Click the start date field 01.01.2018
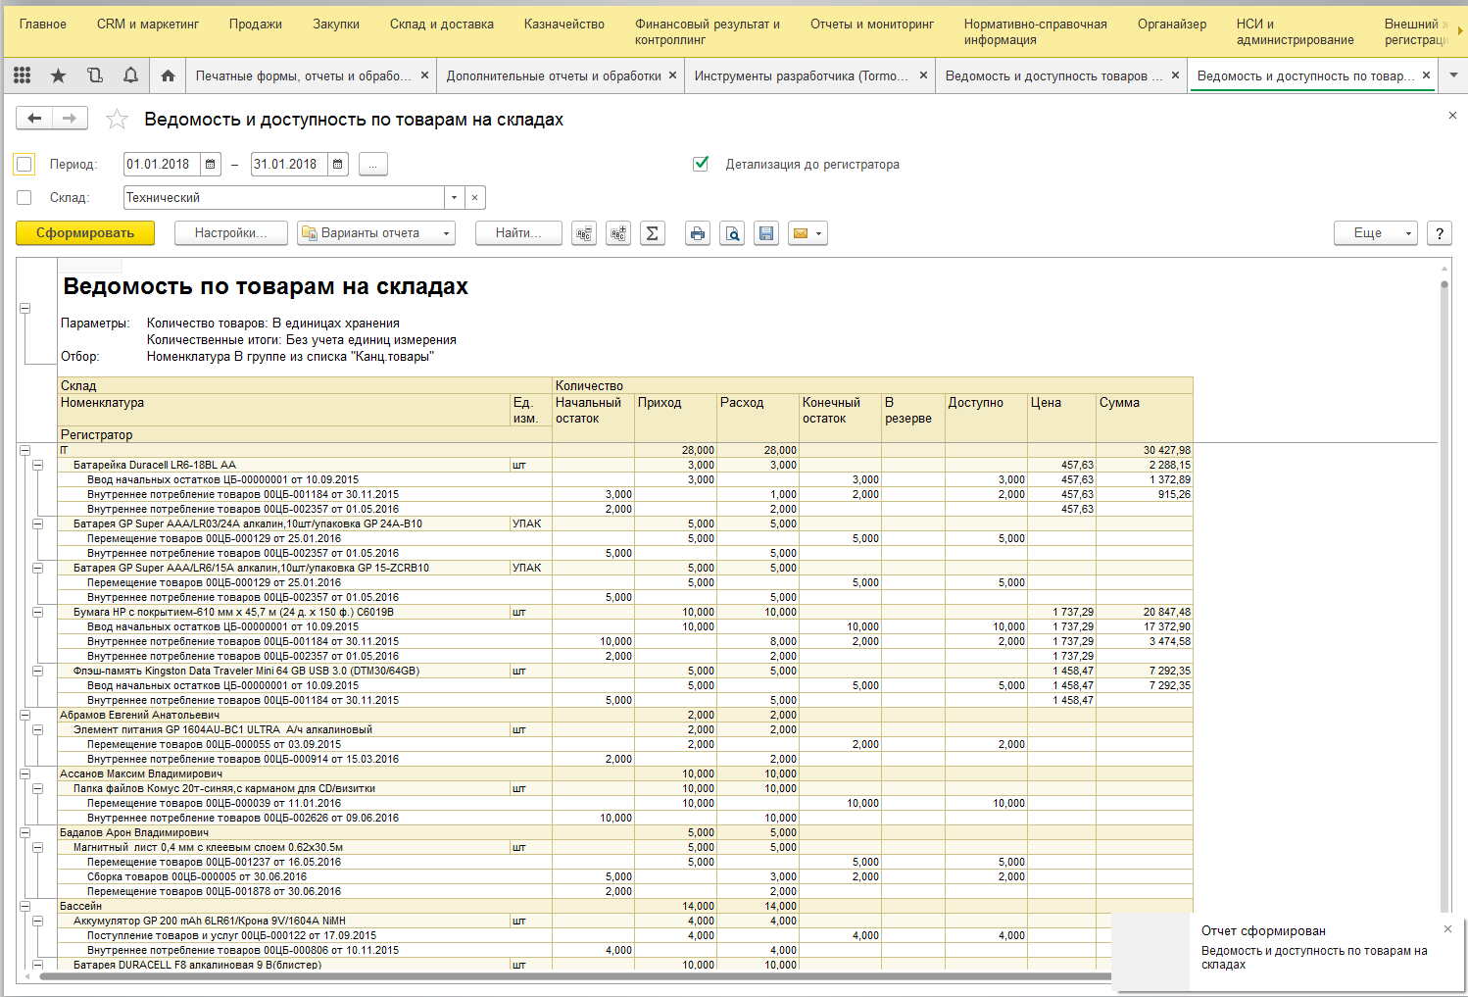This screenshot has width=1468, height=997. (162, 165)
